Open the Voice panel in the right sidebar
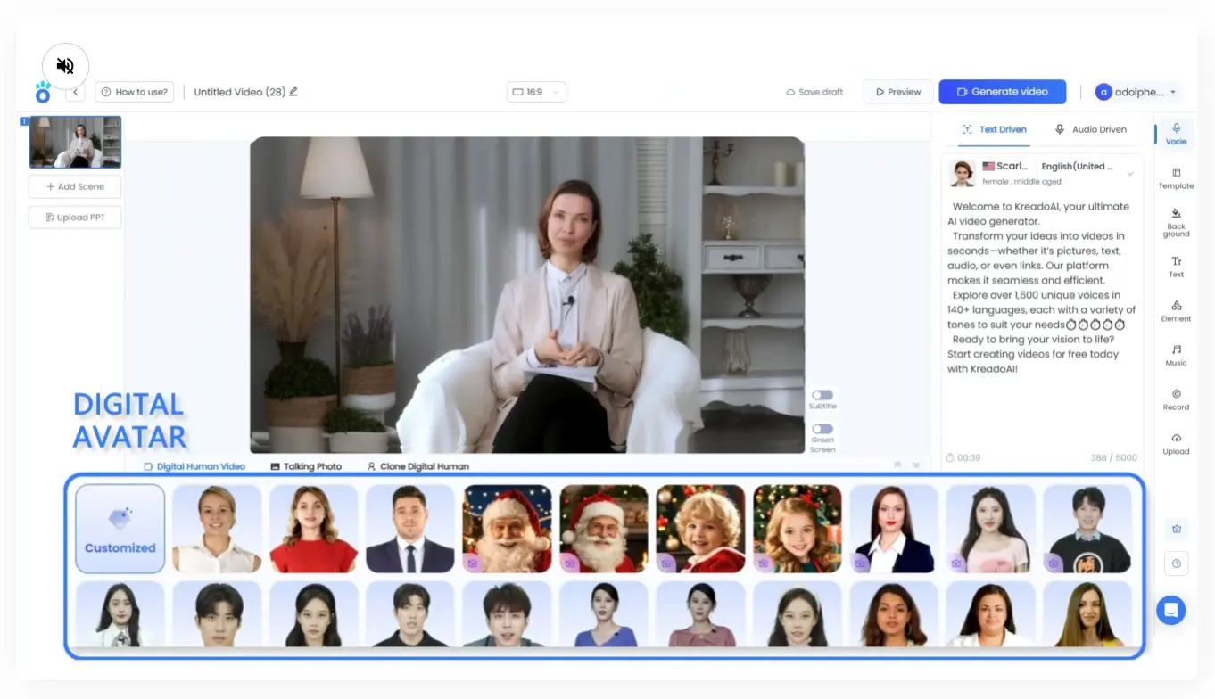The height and width of the screenshot is (699, 1215). (x=1176, y=134)
